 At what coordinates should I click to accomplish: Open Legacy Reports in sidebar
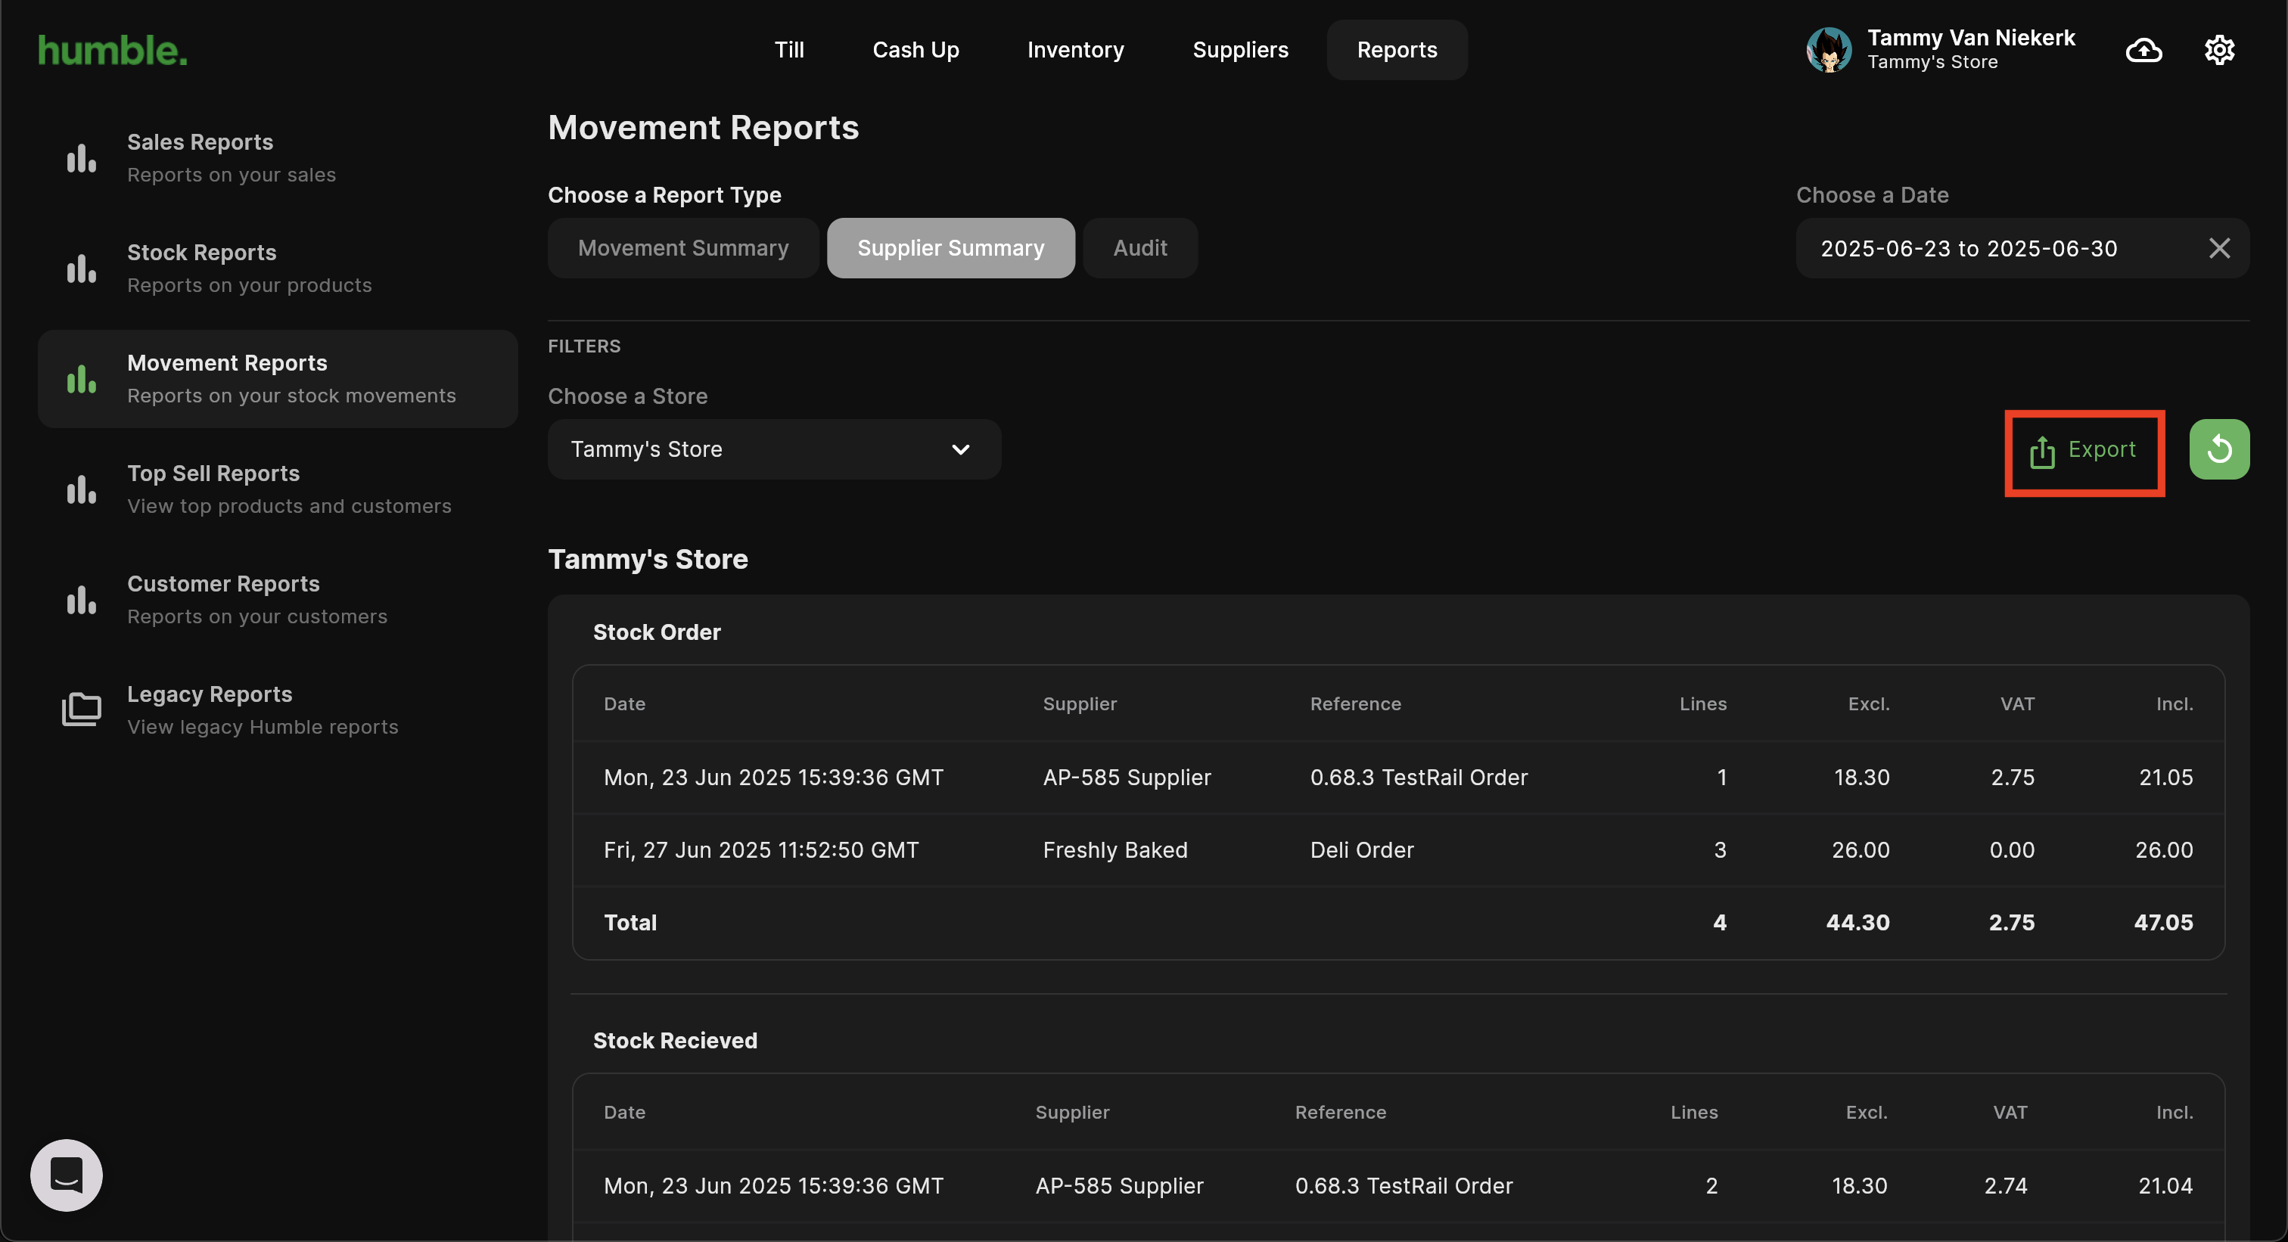pos(277,709)
